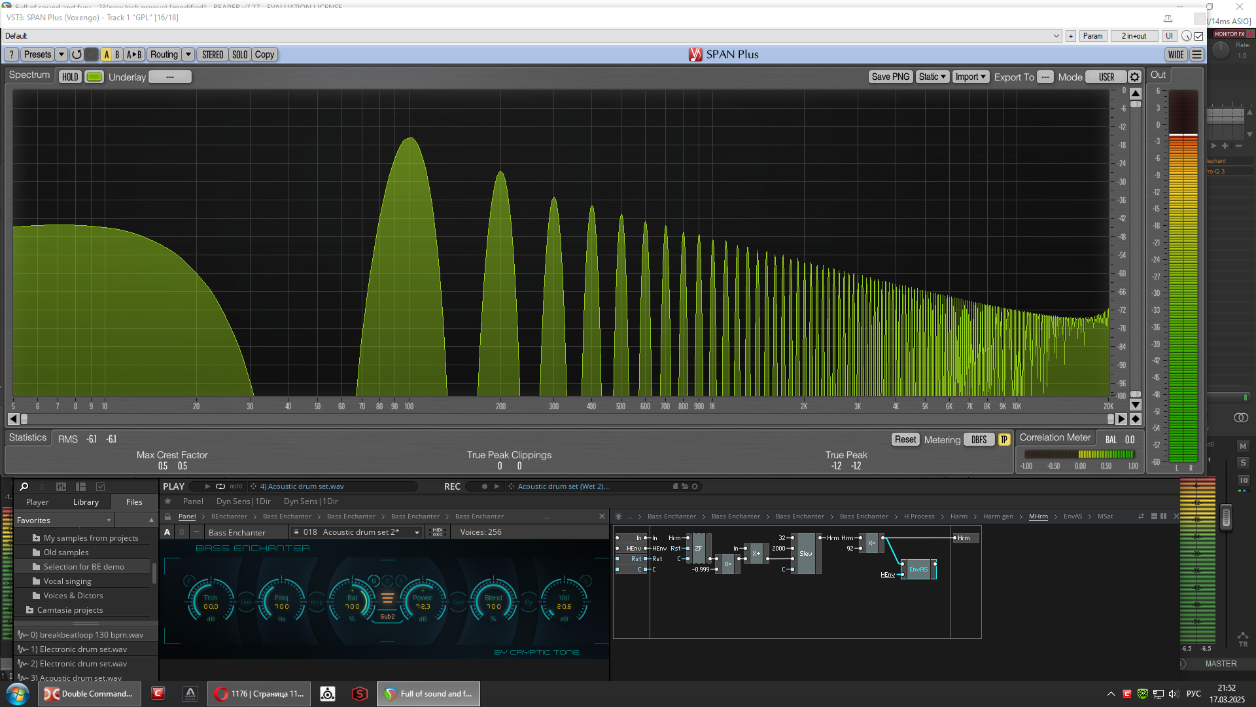The image size is (1256, 707).
Task: Open the Import dropdown
Action: 971,77
